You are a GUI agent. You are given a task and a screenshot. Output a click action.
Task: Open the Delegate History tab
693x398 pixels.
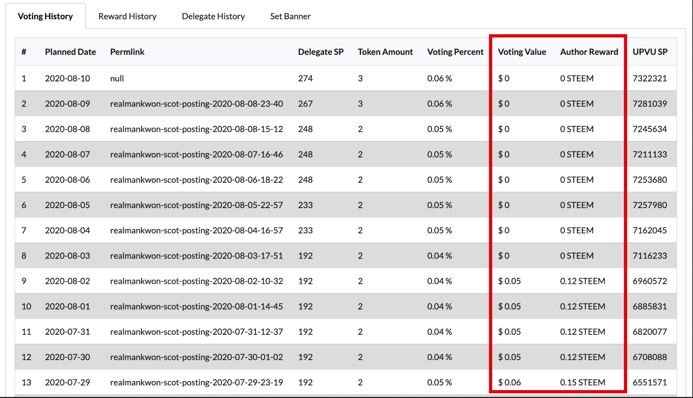213,16
